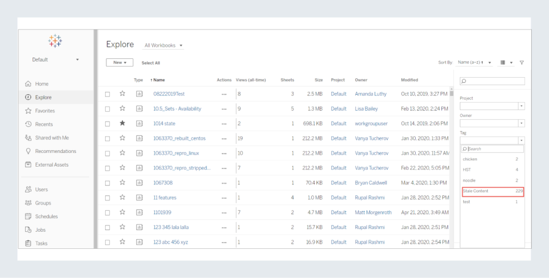Click the Schedules calendar icon in sidebar
Viewport: 549px width, 278px height.
point(29,216)
